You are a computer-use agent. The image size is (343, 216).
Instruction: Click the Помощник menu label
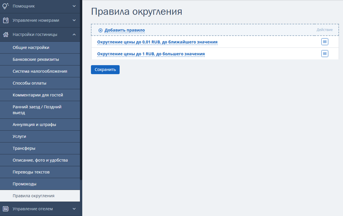(x=24, y=6)
